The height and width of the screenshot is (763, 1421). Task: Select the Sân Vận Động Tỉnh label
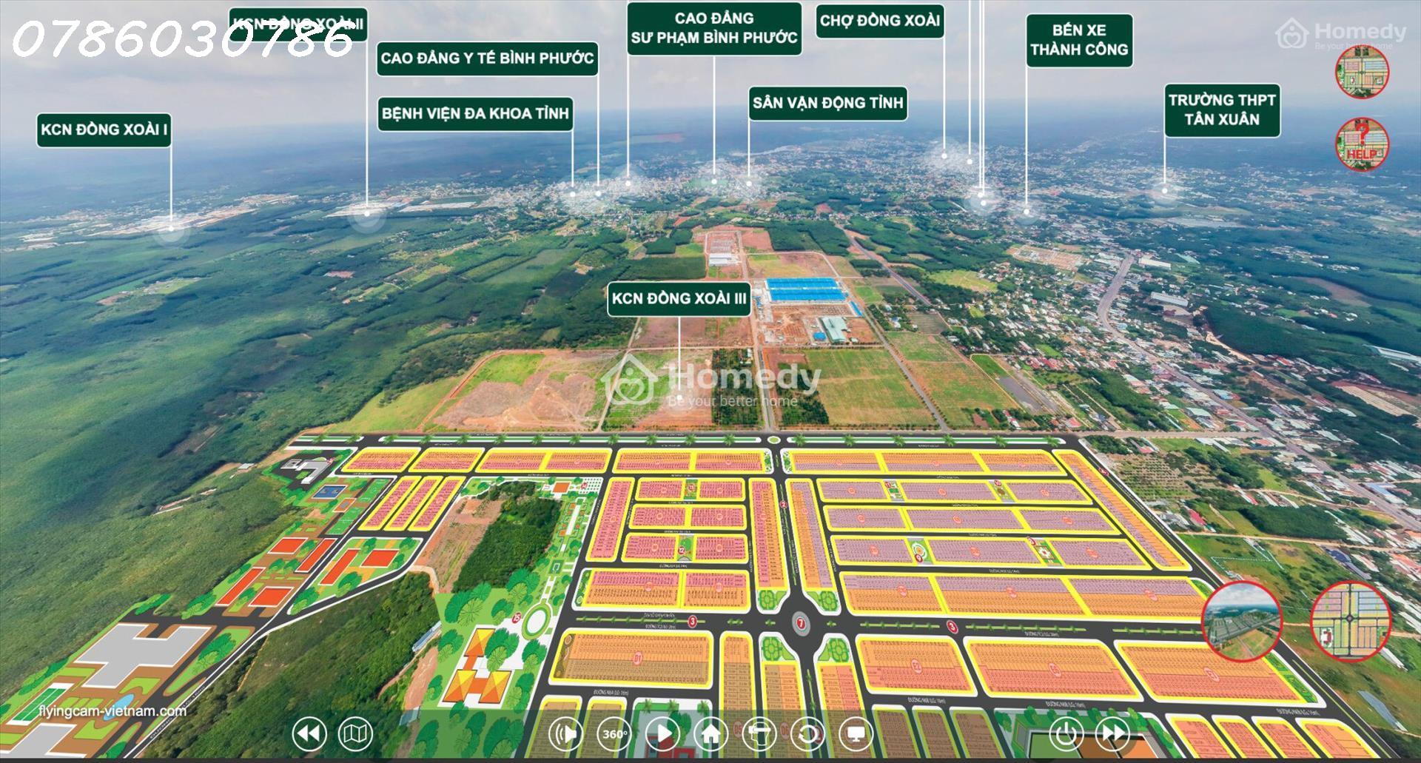point(827,103)
